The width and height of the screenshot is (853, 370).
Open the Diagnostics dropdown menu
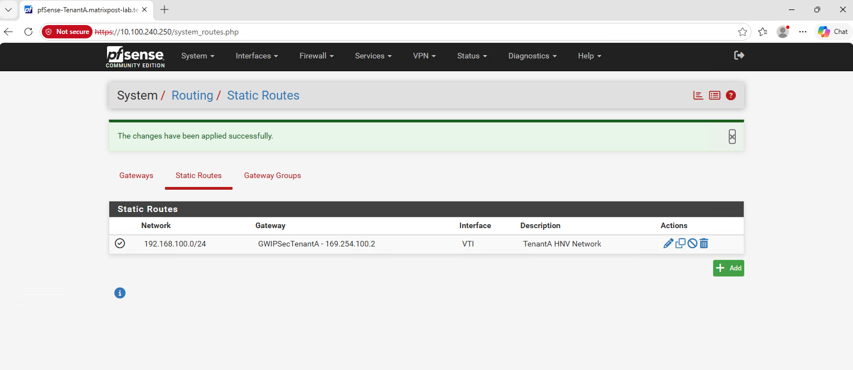click(532, 56)
